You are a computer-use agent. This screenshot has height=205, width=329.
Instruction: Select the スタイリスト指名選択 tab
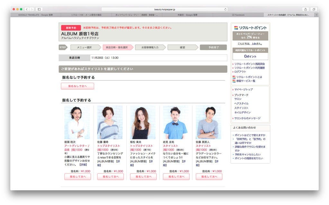pyautogui.click(x=289, y=15)
